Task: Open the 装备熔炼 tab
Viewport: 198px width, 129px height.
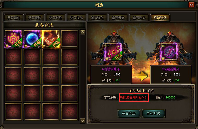Action: pyautogui.click(x=34, y=18)
